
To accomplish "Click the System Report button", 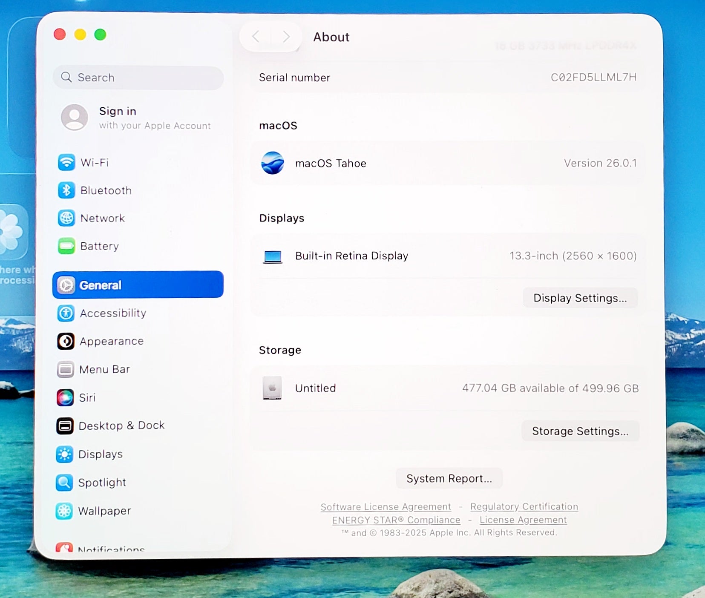I will coord(449,478).
